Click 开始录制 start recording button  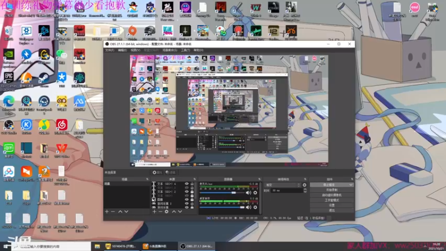tap(332, 190)
